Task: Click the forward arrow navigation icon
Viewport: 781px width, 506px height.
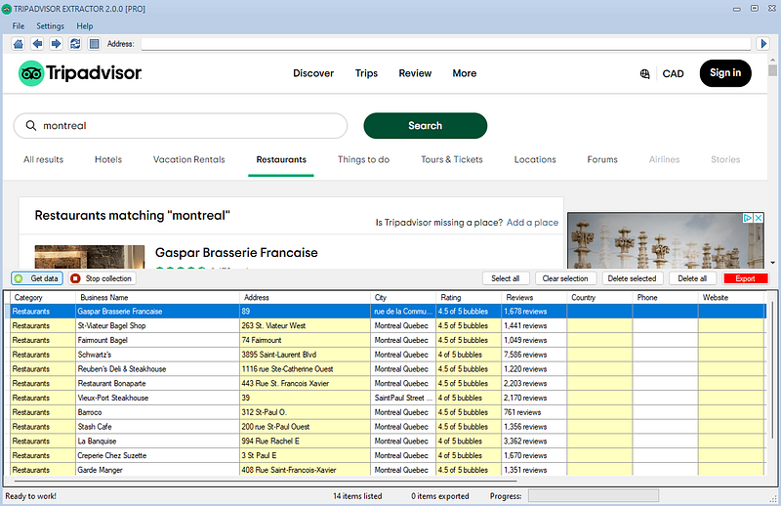Action: pos(56,44)
